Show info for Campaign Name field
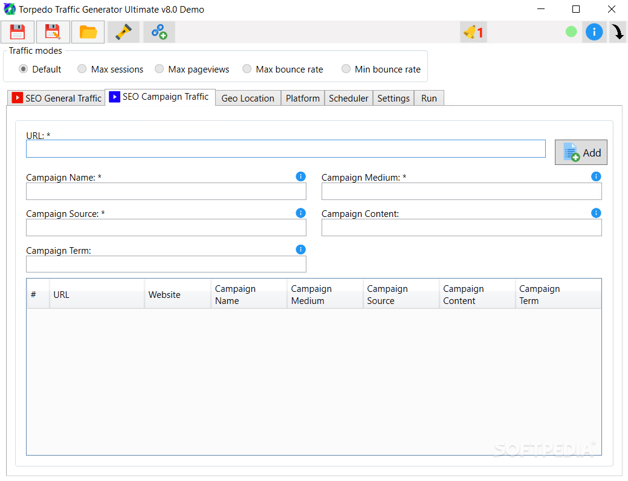Viewport: 628px width, 481px height. [301, 176]
